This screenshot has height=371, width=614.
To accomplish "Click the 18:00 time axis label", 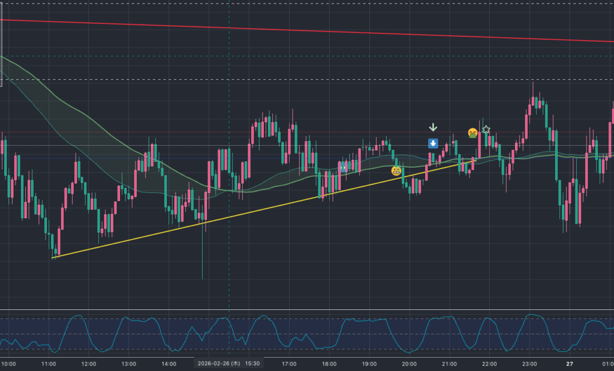I will (329, 363).
